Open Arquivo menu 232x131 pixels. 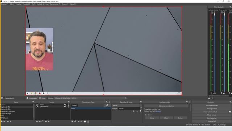5,4
